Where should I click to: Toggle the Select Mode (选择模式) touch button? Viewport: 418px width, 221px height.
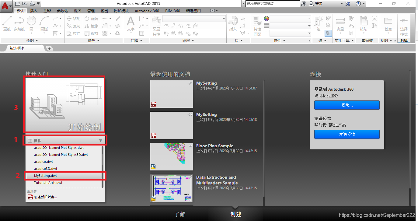click(x=404, y=26)
